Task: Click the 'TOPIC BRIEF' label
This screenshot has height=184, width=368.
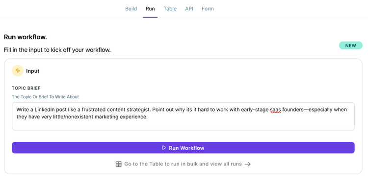Action: (26, 88)
